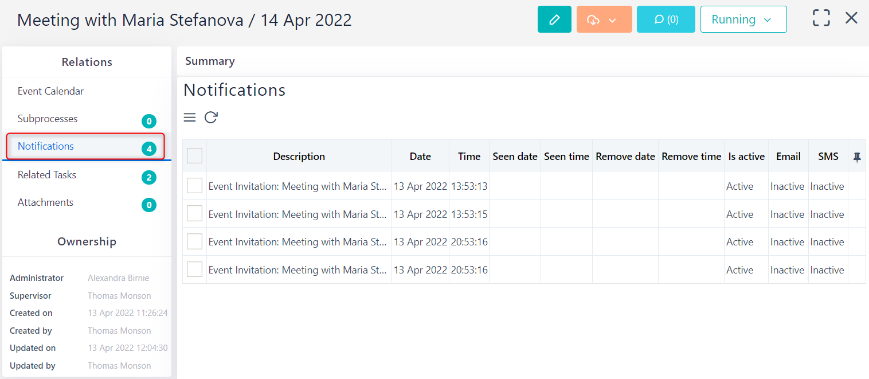Open the Event Calendar relation
Image resolution: width=869 pixels, height=379 pixels.
click(x=51, y=91)
